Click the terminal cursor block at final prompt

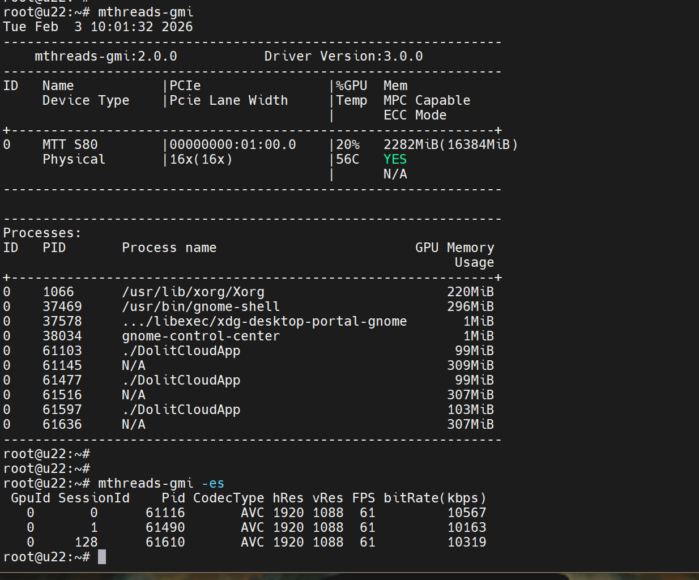click(102, 557)
